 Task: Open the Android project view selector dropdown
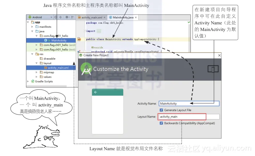pos(40,17)
